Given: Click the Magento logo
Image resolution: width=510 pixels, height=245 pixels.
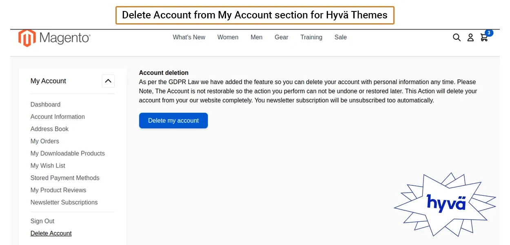Looking at the screenshot, I should click(x=54, y=38).
